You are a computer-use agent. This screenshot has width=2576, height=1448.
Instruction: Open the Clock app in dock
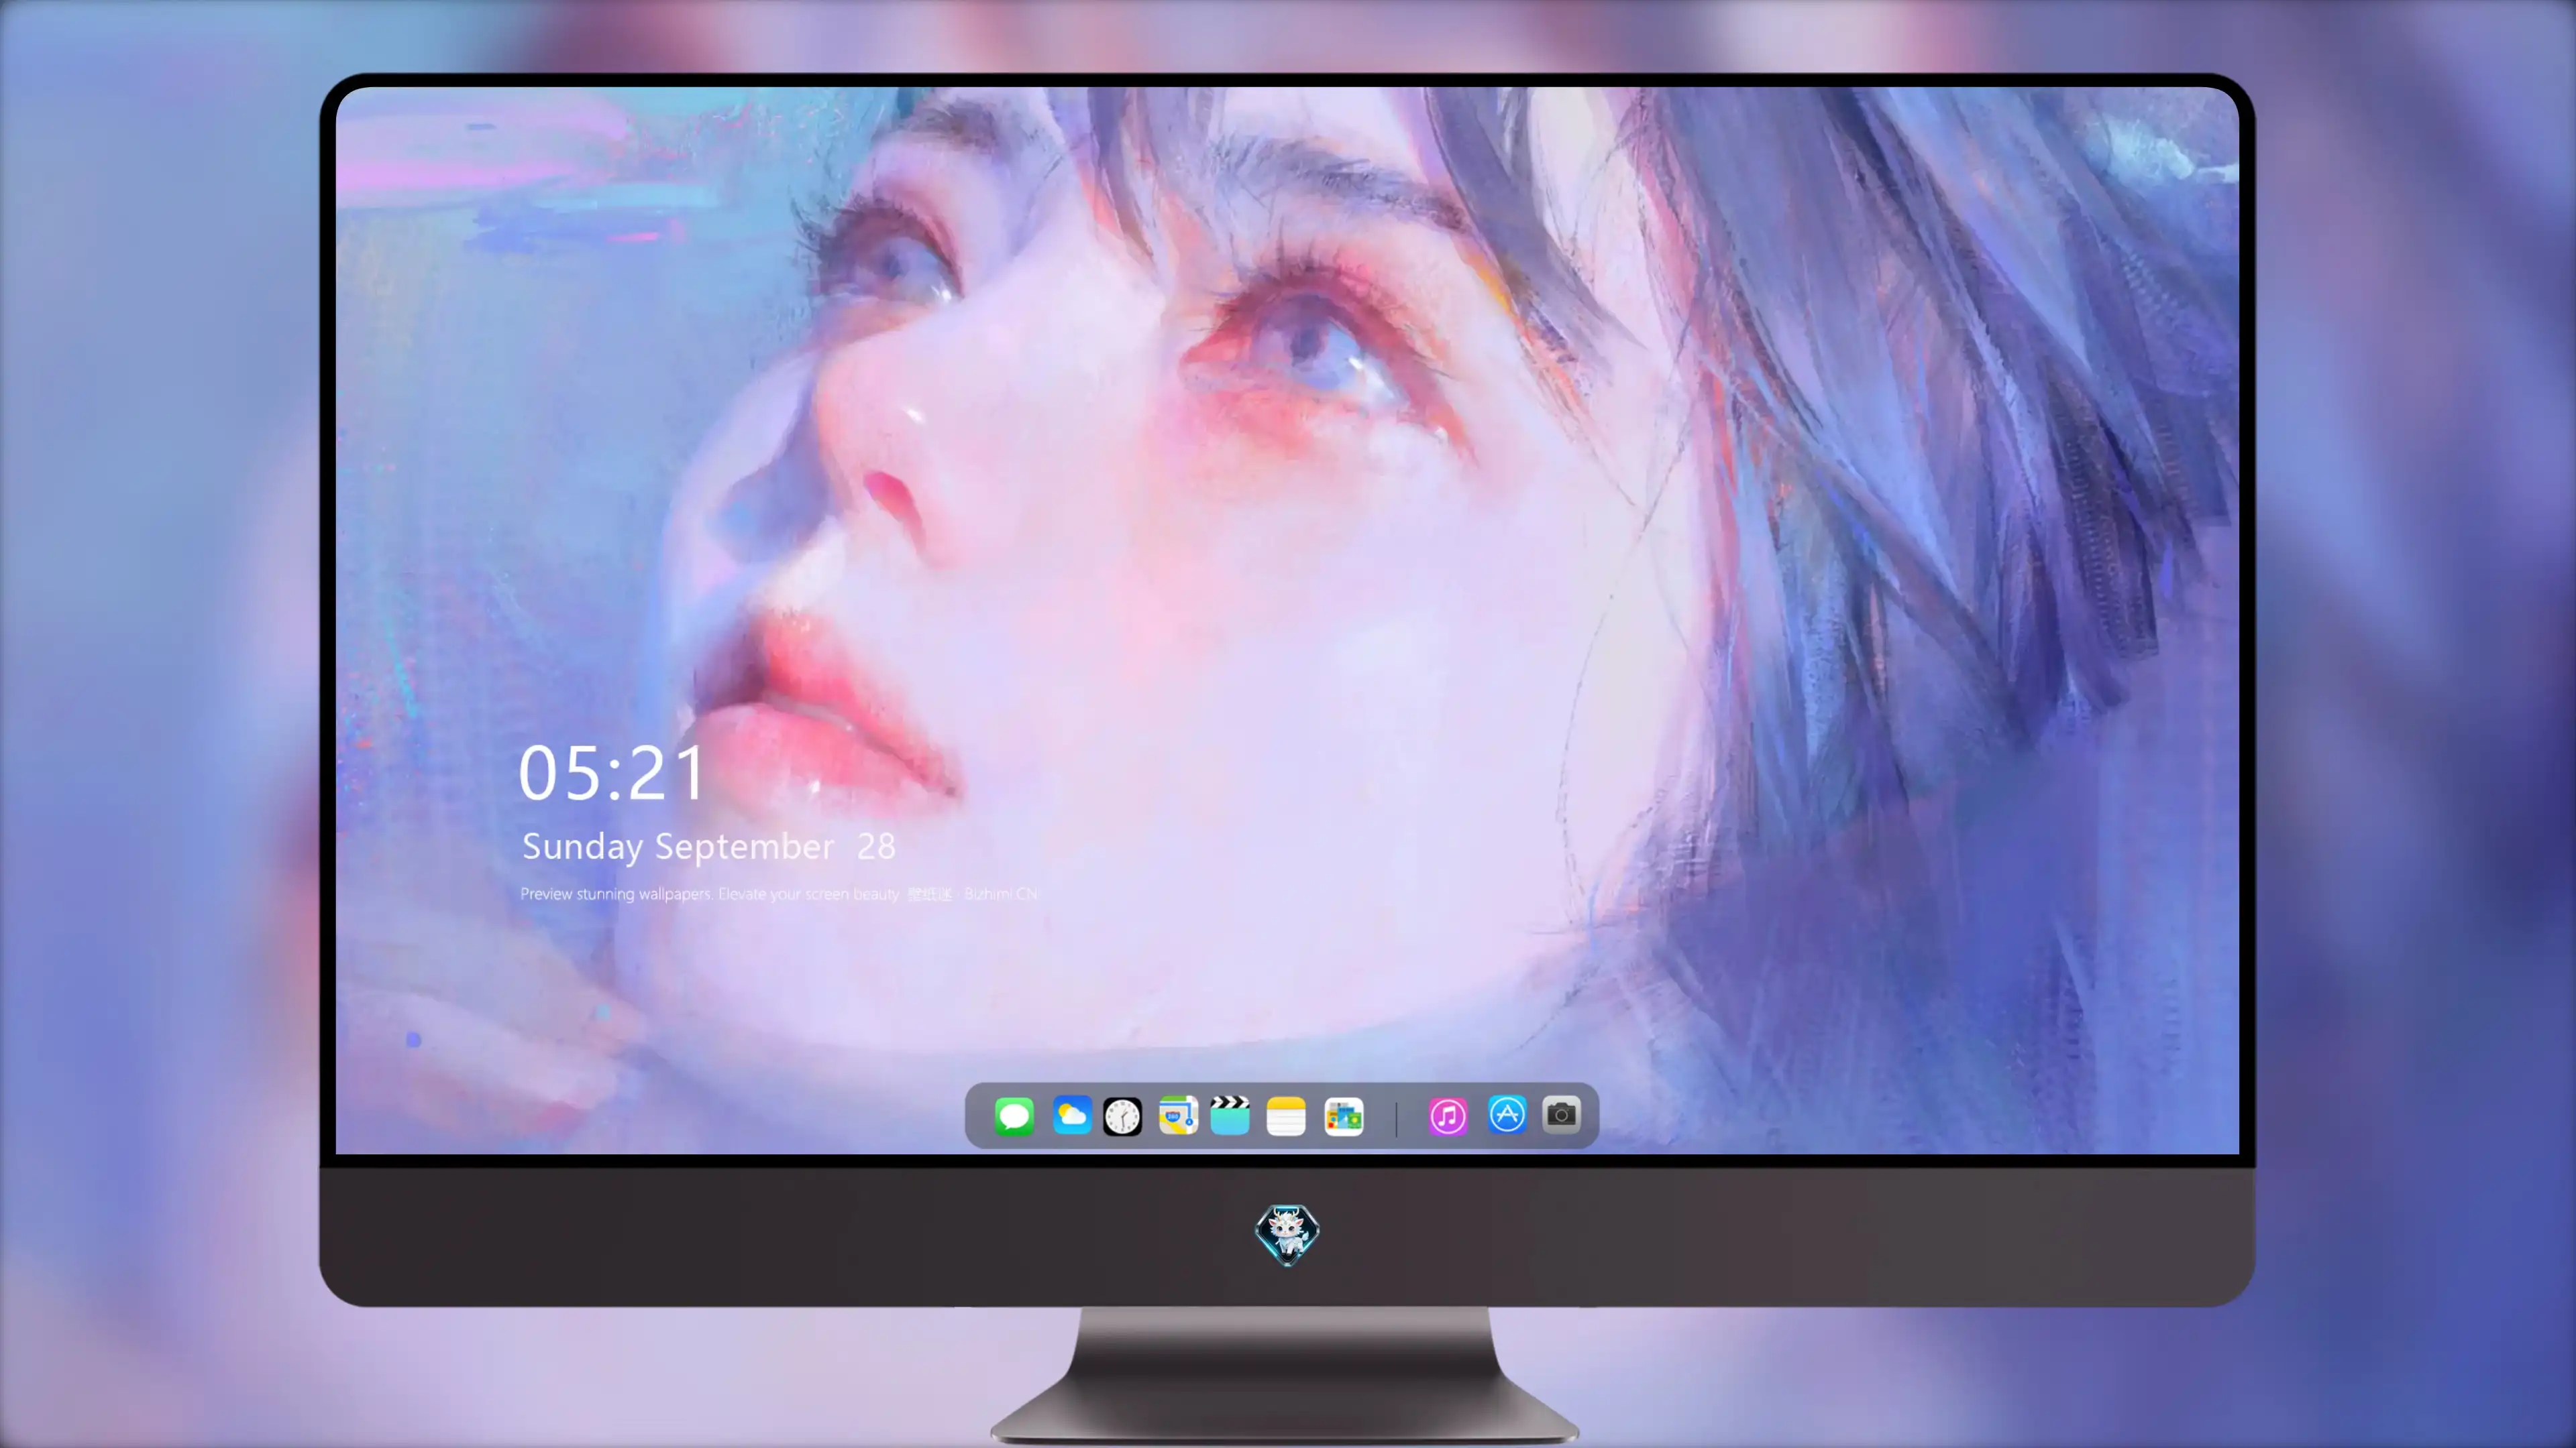coord(1122,1116)
